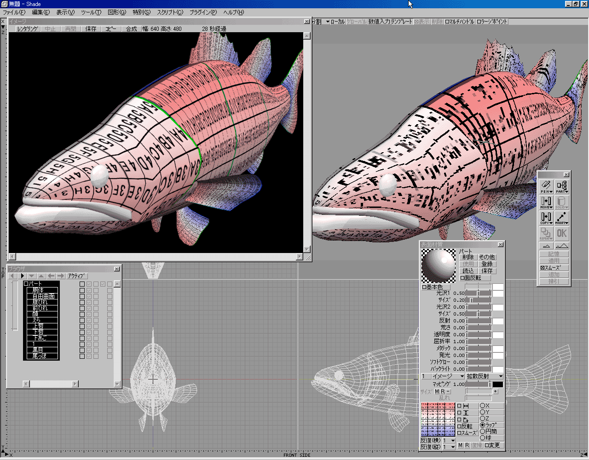
Task: Select the PEN tool in the toolbox
Action: click(x=546, y=186)
